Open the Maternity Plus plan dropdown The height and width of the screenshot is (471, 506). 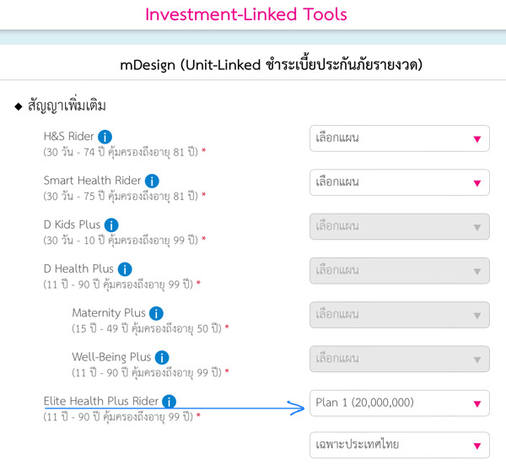click(399, 315)
